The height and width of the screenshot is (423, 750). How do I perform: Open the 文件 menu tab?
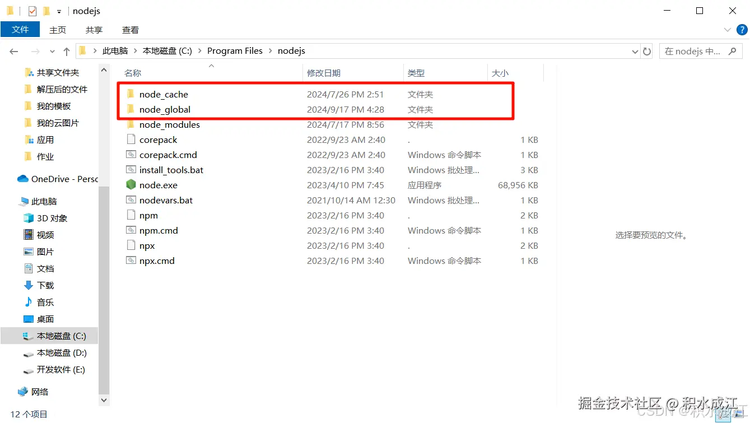click(20, 30)
